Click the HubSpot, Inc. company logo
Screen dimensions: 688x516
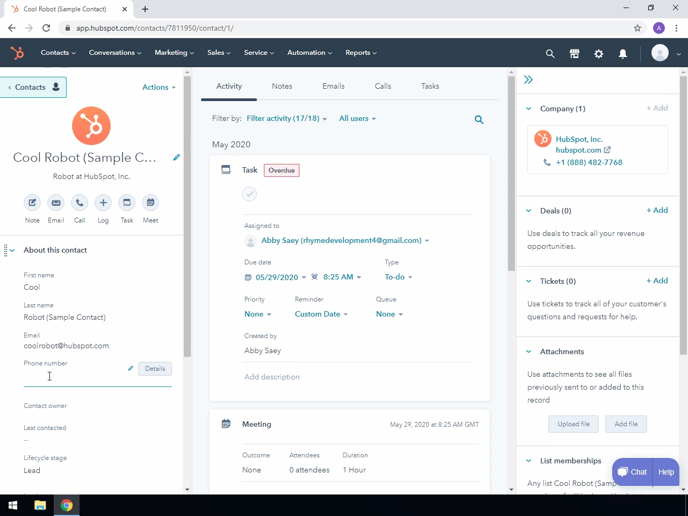tap(543, 139)
